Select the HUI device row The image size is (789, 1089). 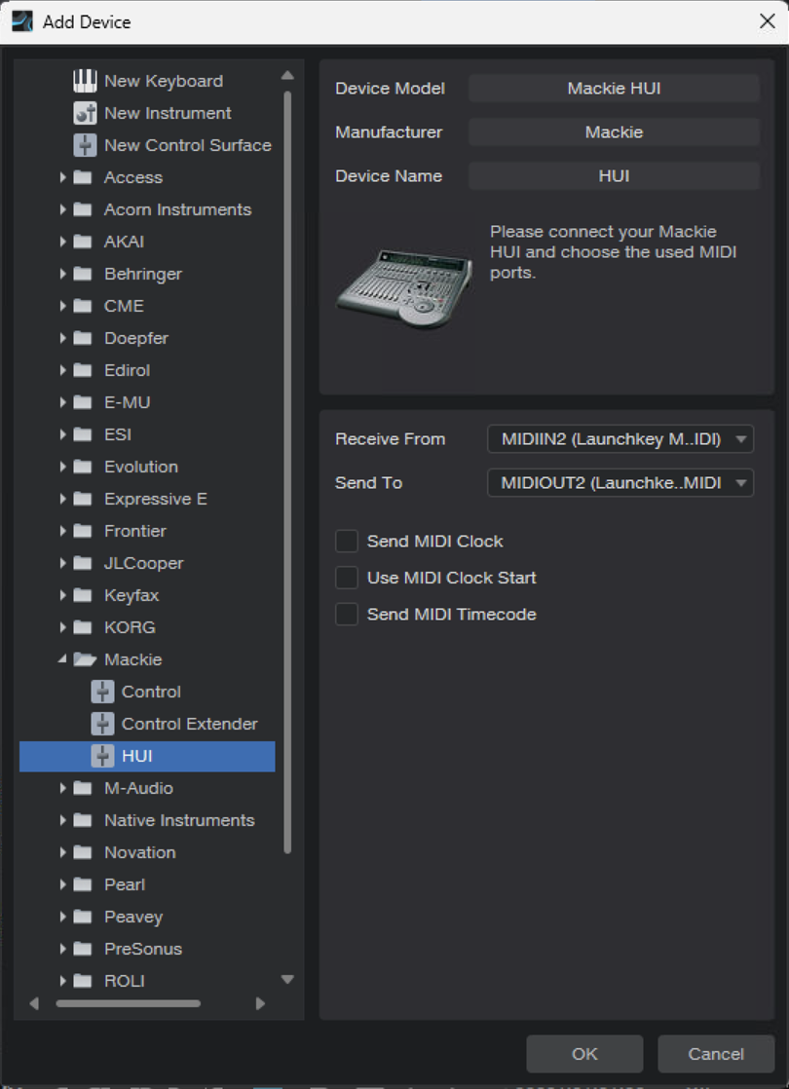[147, 756]
